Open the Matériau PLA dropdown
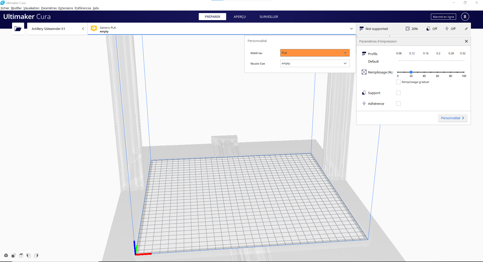Screen dimensions: 483x262 tap(315, 53)
